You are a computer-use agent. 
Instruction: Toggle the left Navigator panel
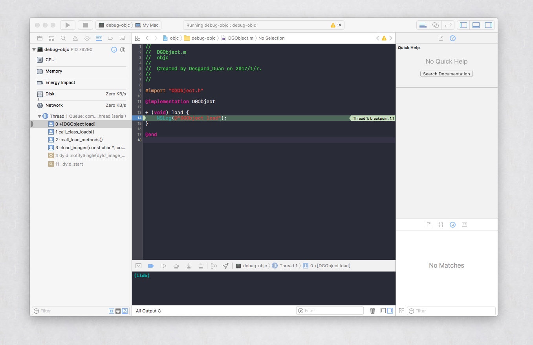[463, 25]
